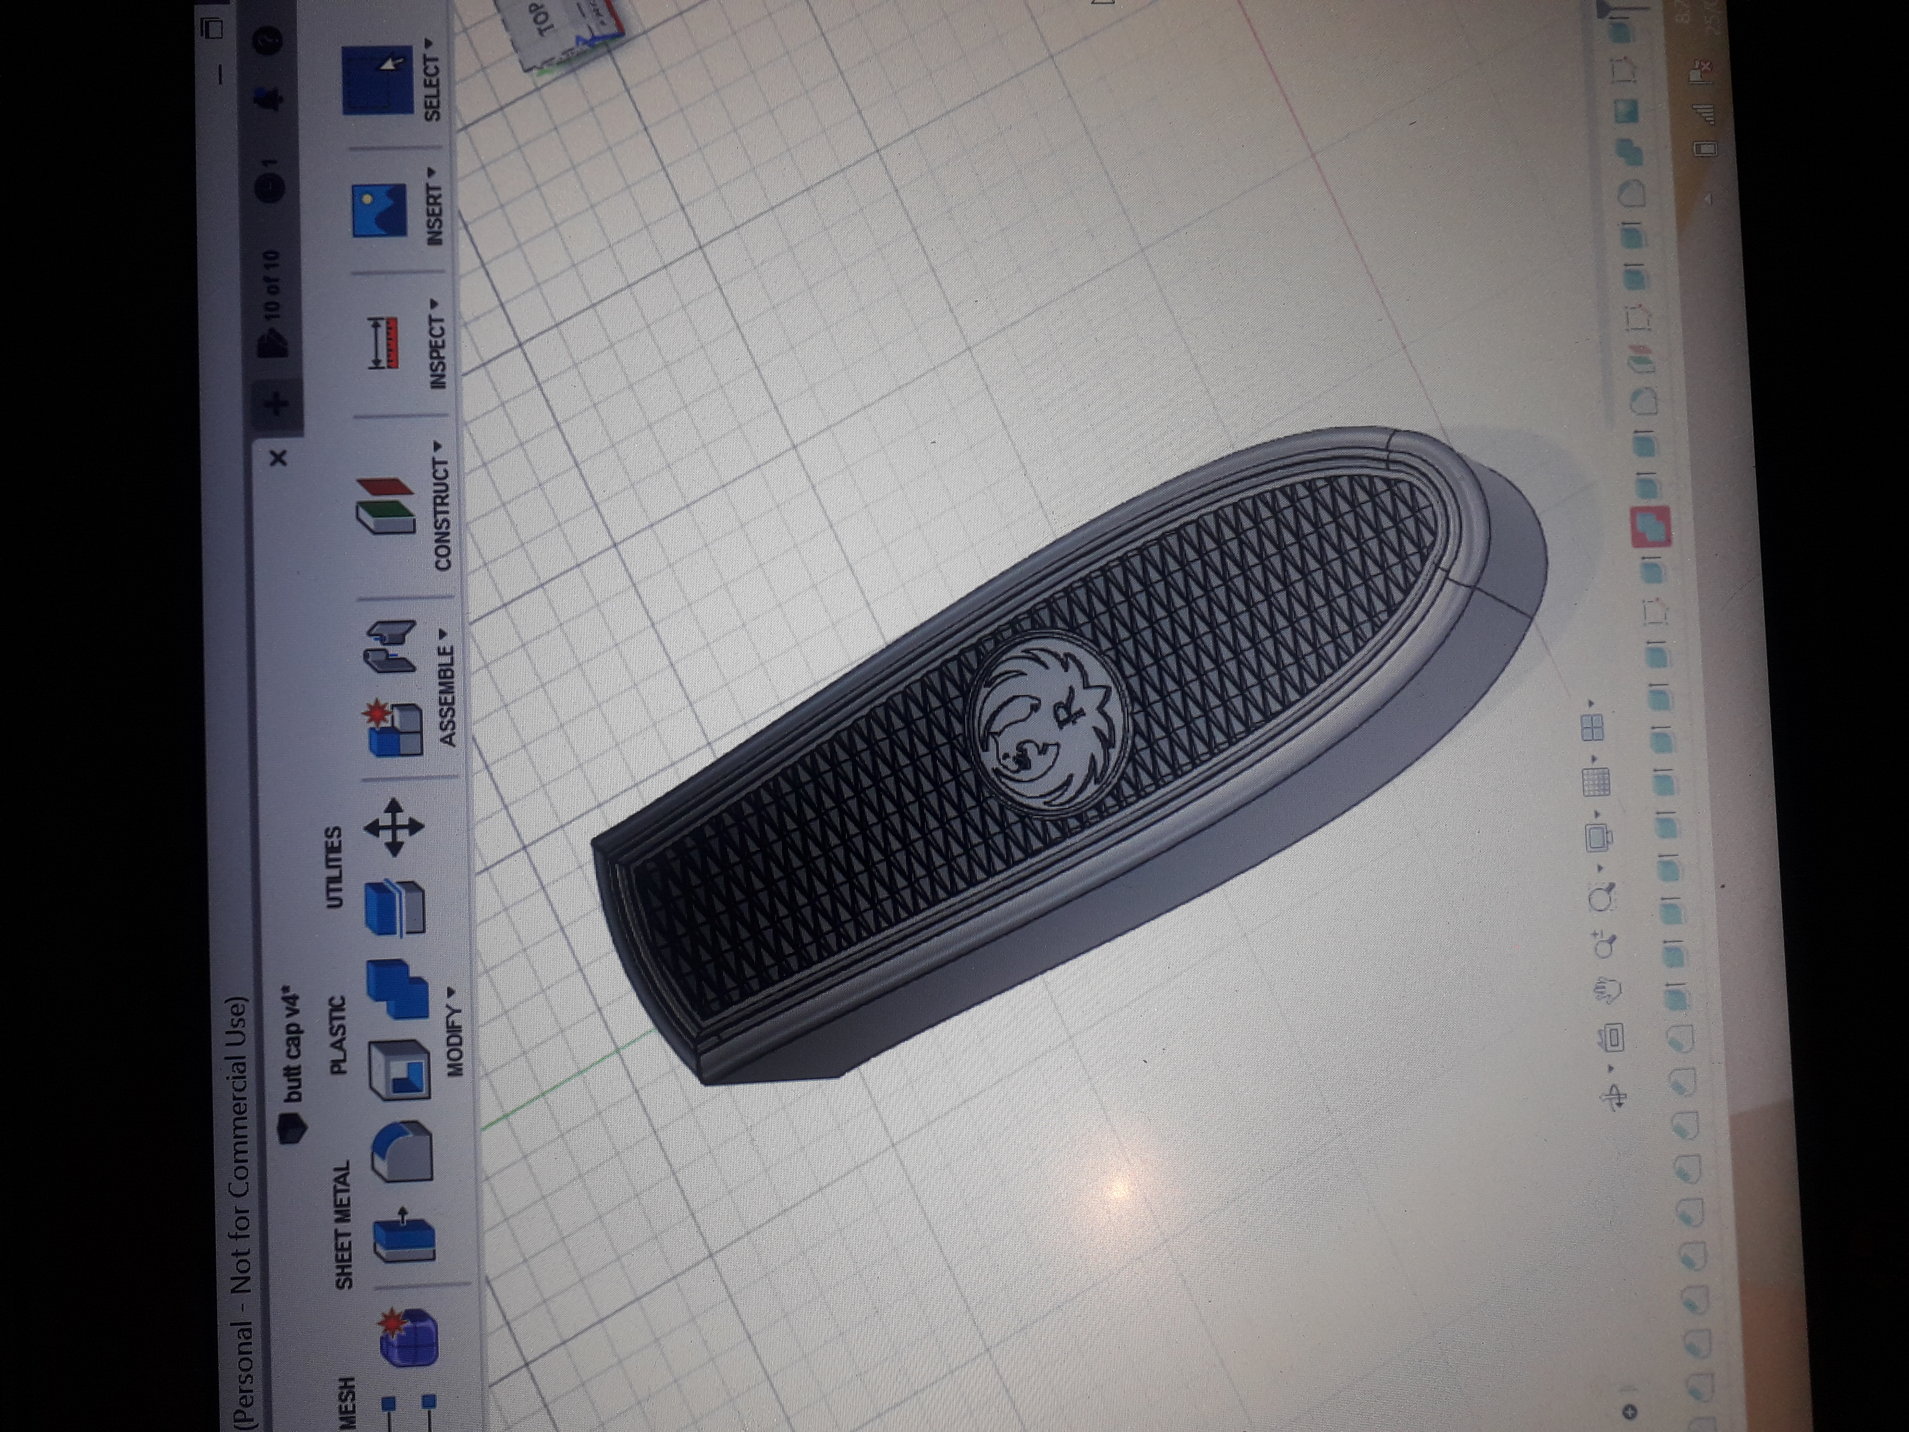Choose the Zoom magnifier icon
This screenshot has height=1432, width=1909.
click(x=1605, y=944)
